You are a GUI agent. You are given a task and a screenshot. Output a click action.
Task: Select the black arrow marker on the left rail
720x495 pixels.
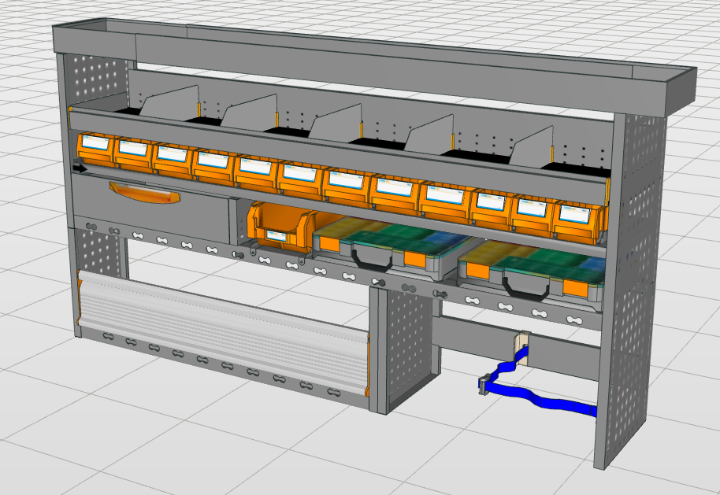[79, 168]
